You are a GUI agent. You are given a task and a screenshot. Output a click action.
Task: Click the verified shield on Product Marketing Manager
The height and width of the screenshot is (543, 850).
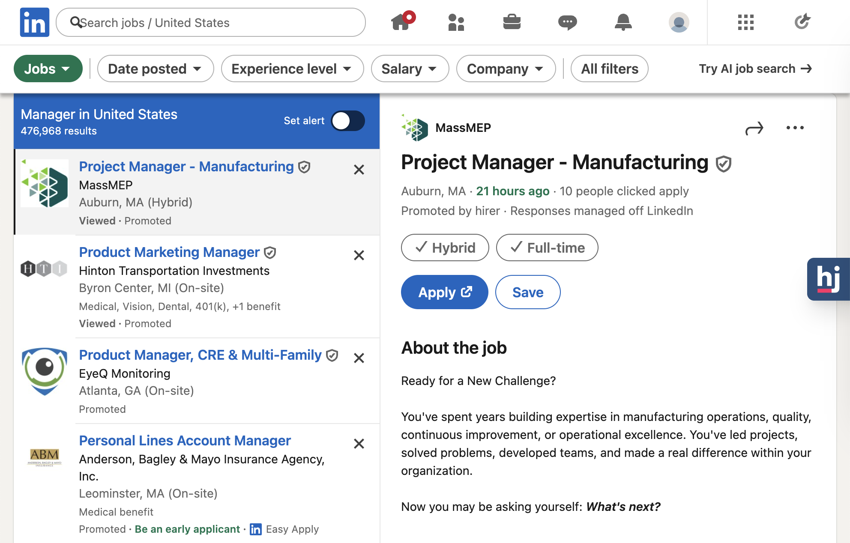[x=270, y=253]
